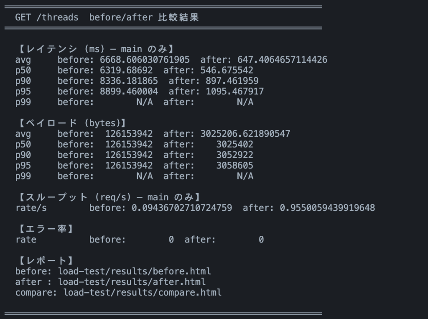Click the ペイロード (bytes) section heading
This screenshot has width=428, height=319.
pos(72,123)
